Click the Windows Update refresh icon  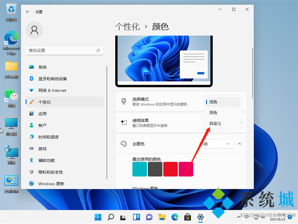coord(31,183)
